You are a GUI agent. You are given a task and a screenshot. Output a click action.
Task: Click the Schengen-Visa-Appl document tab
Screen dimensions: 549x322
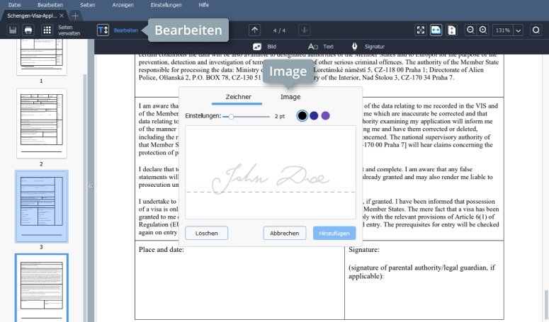pyautogui.click(x=34, y=16)
